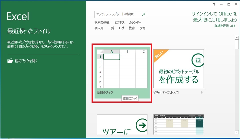This screenshot has width=240, height=139.
Task: Select the 教育 search suggestion
Action: (x=132, y=28)
